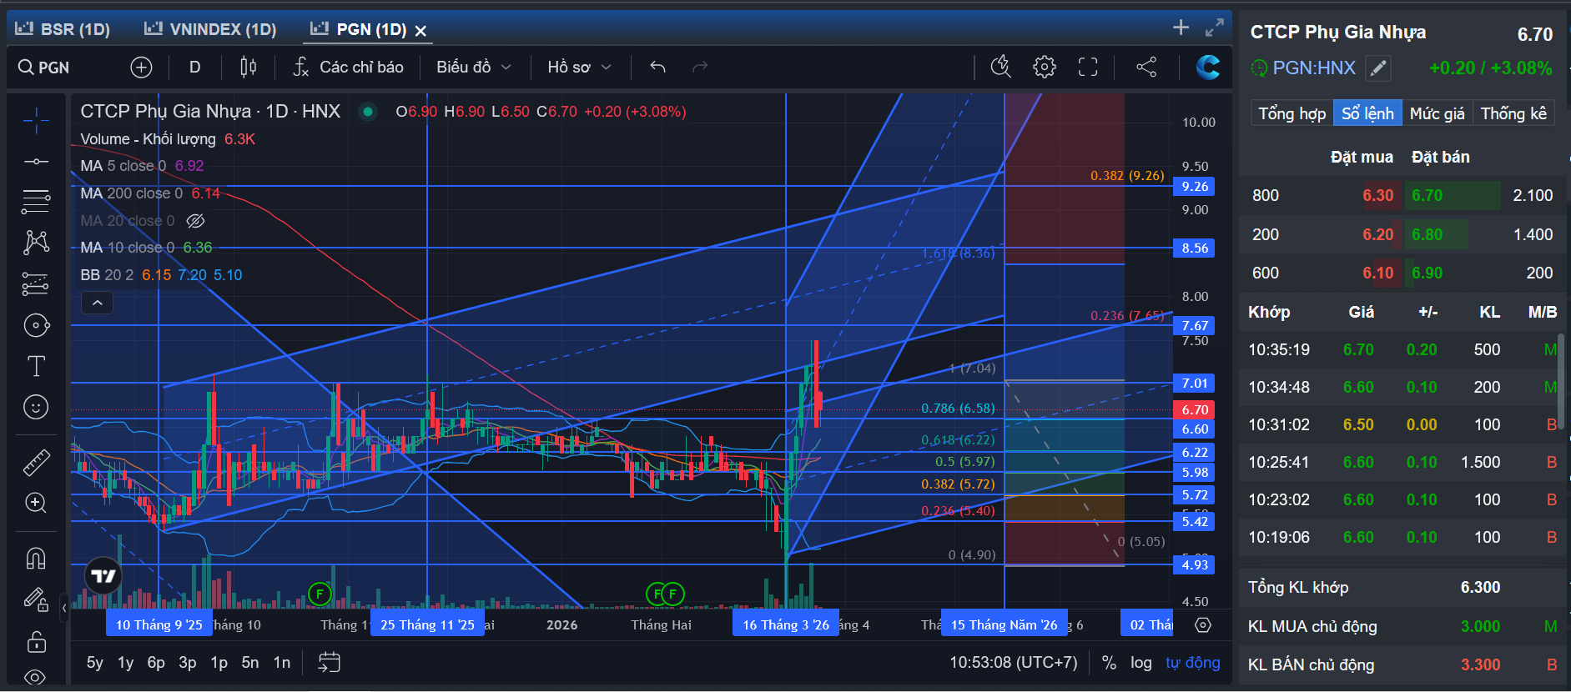The image size is (1571, 692).
Task: Click the share chart icon
Action: tap(1146, 67)
